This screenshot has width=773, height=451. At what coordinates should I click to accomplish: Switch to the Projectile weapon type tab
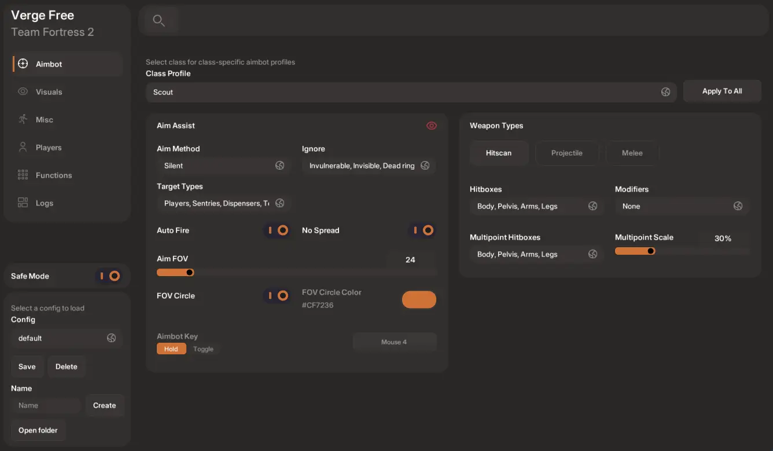pyautogui.click(x=567, y=153)
